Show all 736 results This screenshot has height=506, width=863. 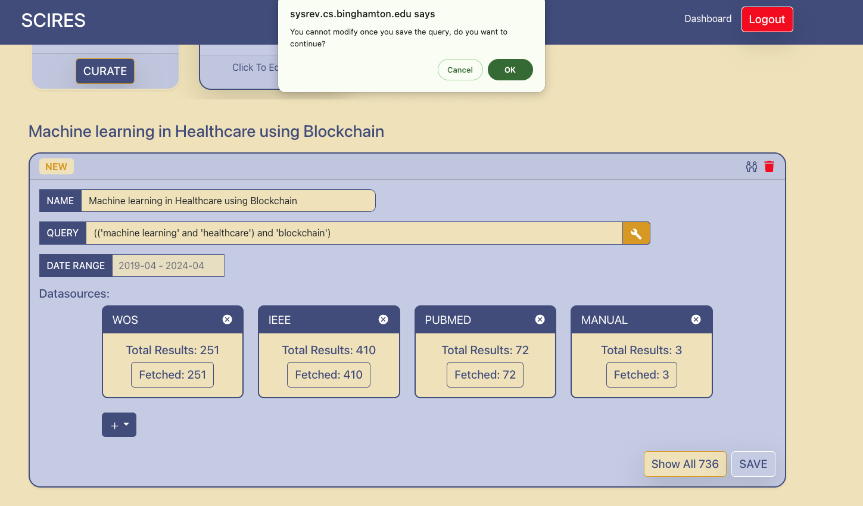tap(685, 464)
